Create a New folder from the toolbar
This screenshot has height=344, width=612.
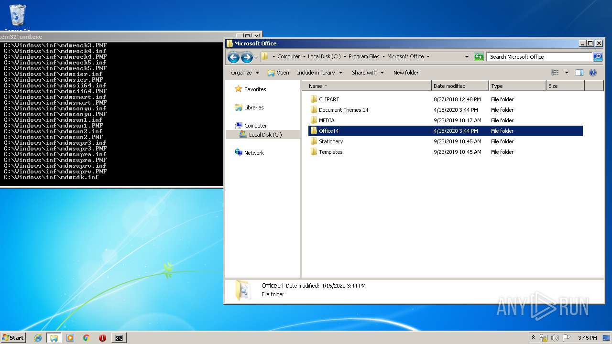click(406, 73)
